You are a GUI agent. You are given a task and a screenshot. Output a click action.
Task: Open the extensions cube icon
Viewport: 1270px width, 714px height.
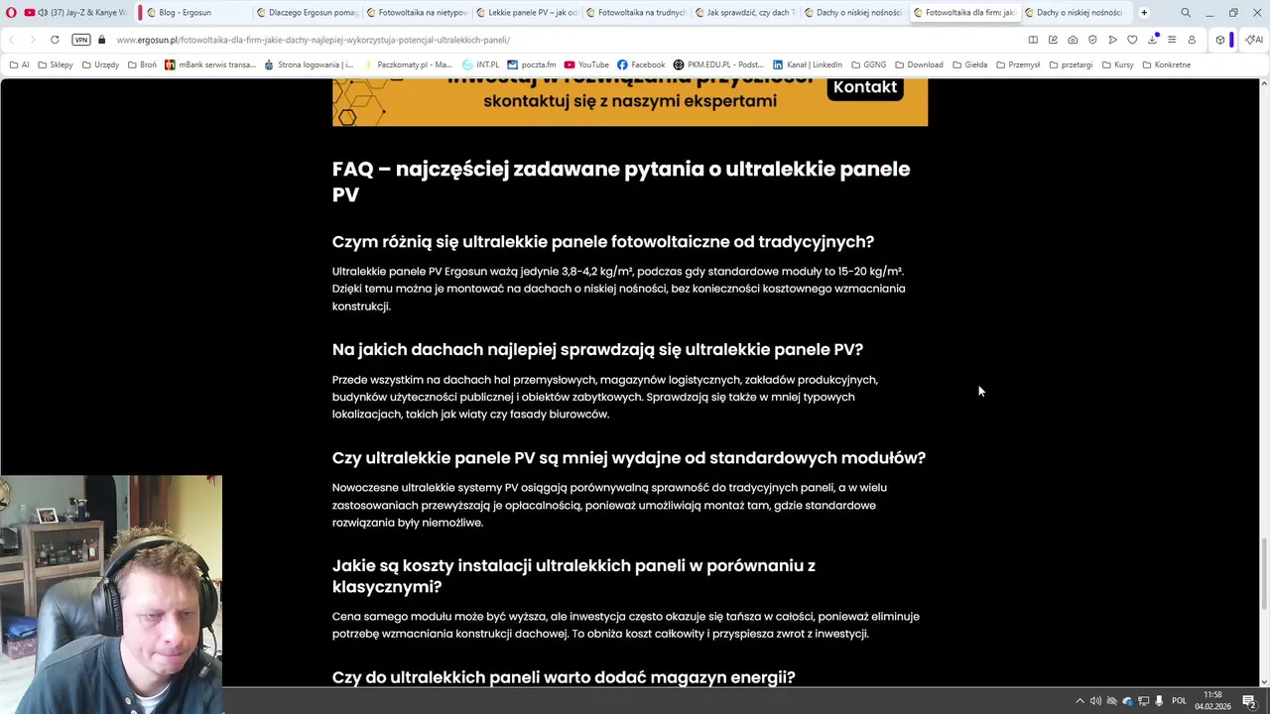[x=1220, y=40]
